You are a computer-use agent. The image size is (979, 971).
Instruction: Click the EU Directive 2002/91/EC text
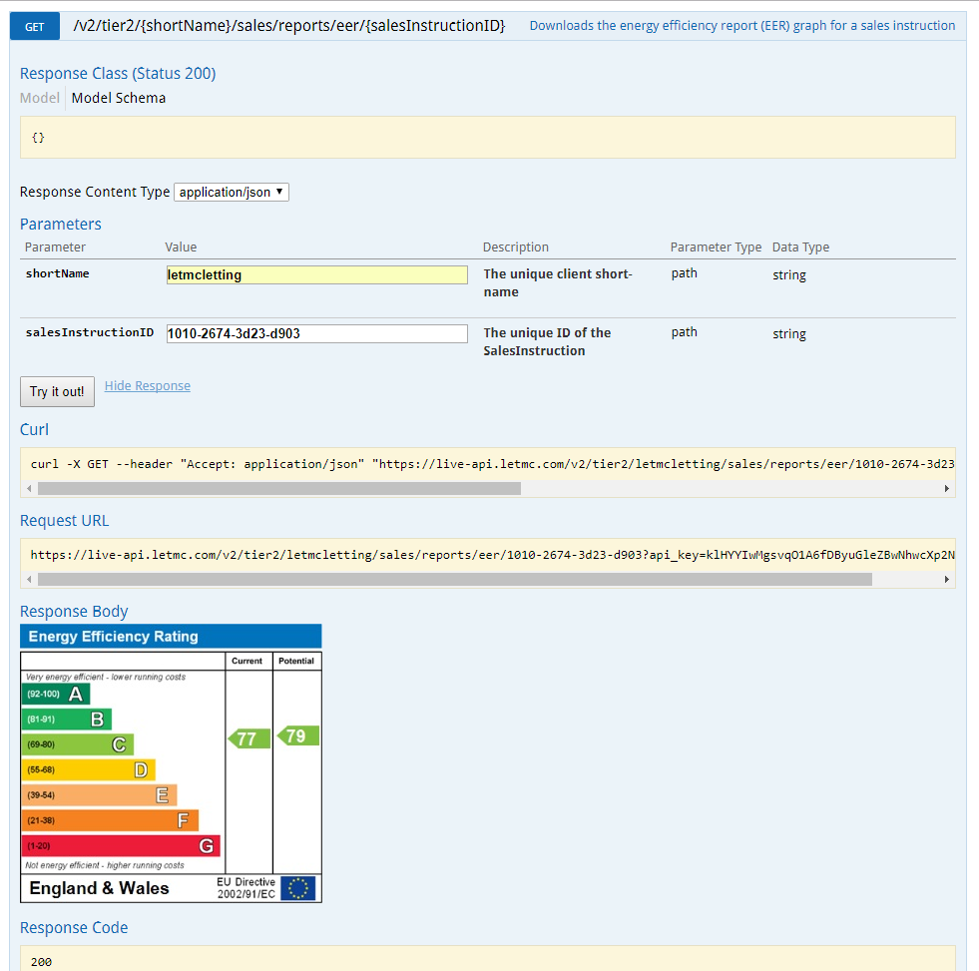pyautogui.click(x=246, y=888)
